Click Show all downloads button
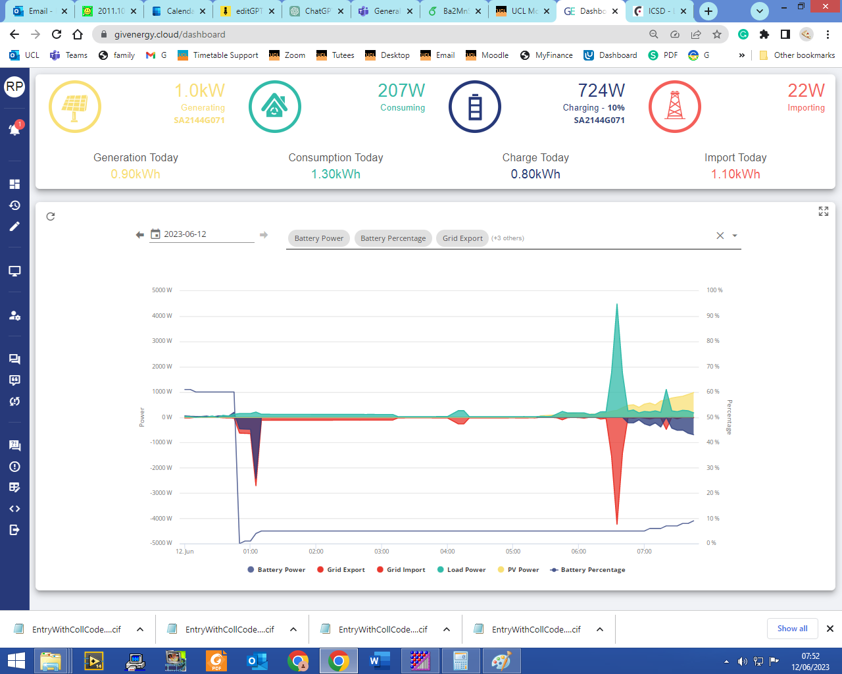Image resolution: width=842 pixels, height=674 pixels. pyautogui.click(x=792, y=629)
